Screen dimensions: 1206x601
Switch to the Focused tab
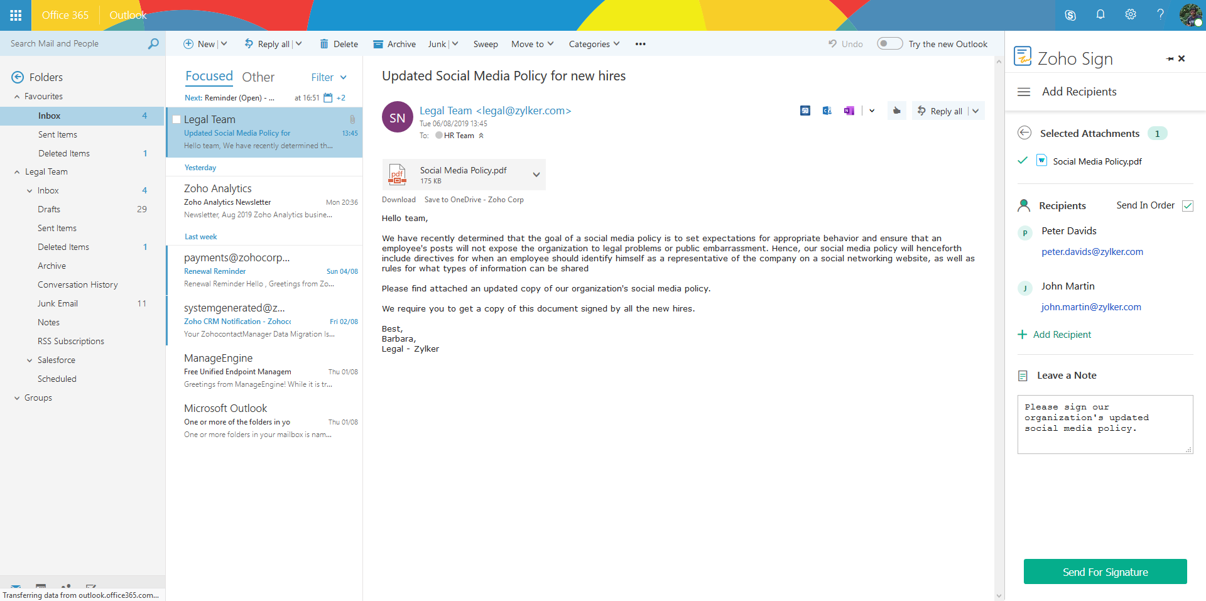coord(209,76)
